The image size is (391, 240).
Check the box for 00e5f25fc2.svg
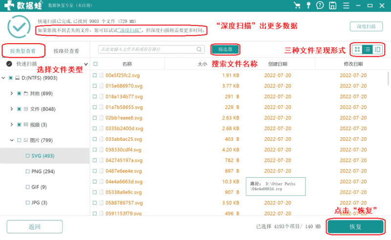95,75
